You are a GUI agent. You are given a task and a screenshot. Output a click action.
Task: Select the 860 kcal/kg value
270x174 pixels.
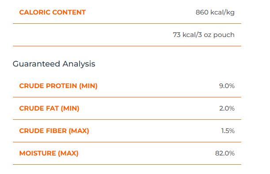point(215,12)
